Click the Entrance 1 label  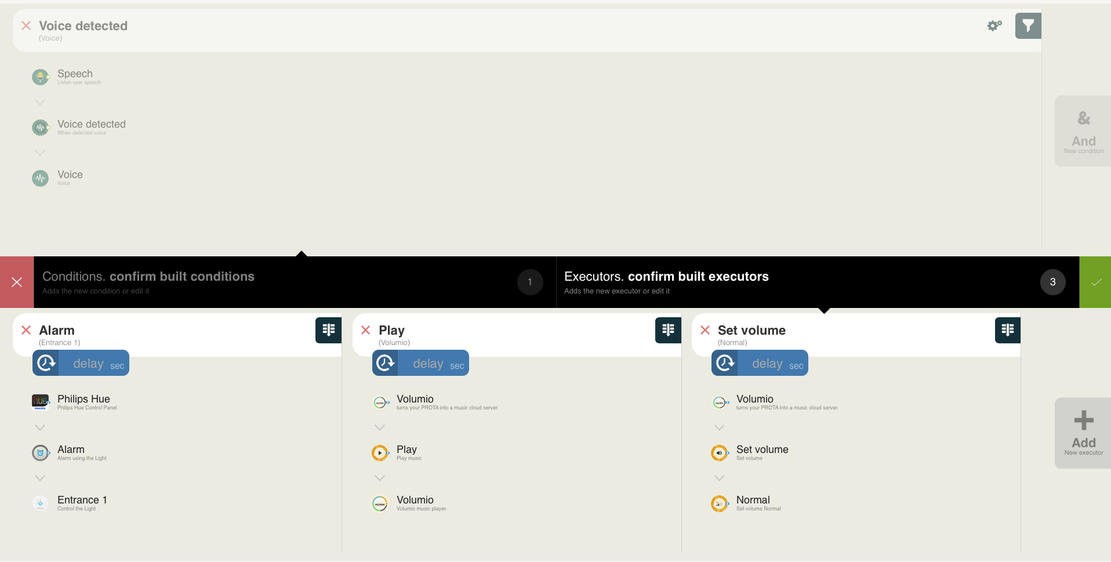click(x=82, y=500)
